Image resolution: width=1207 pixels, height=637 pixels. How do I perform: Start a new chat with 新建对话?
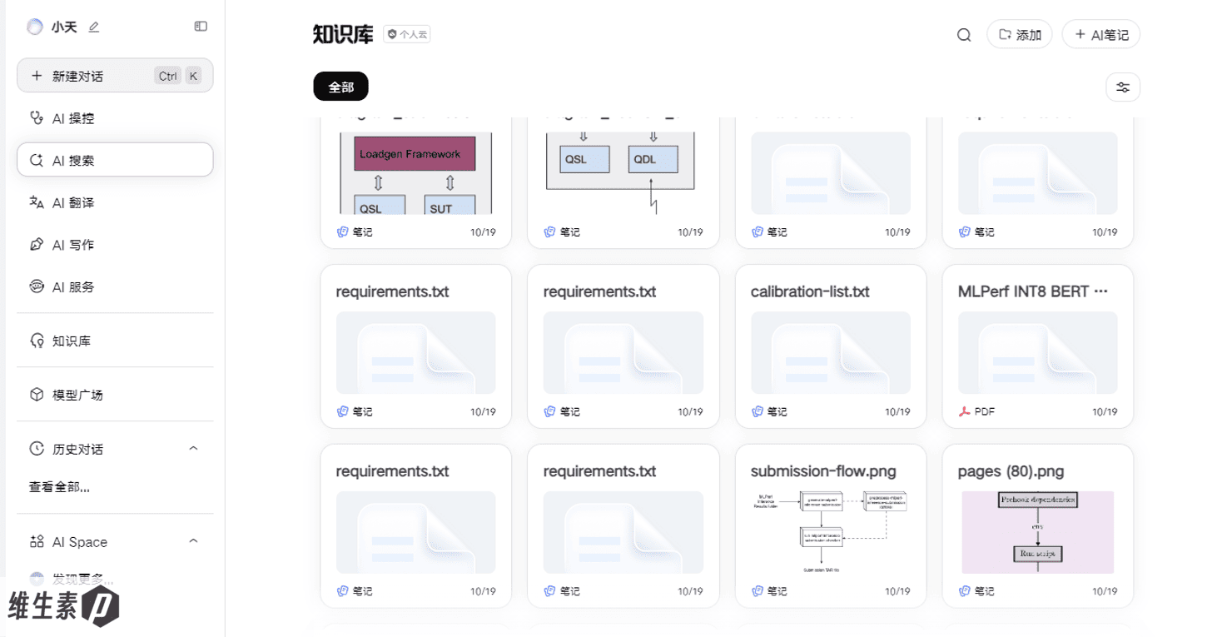(x=115, y=76)
